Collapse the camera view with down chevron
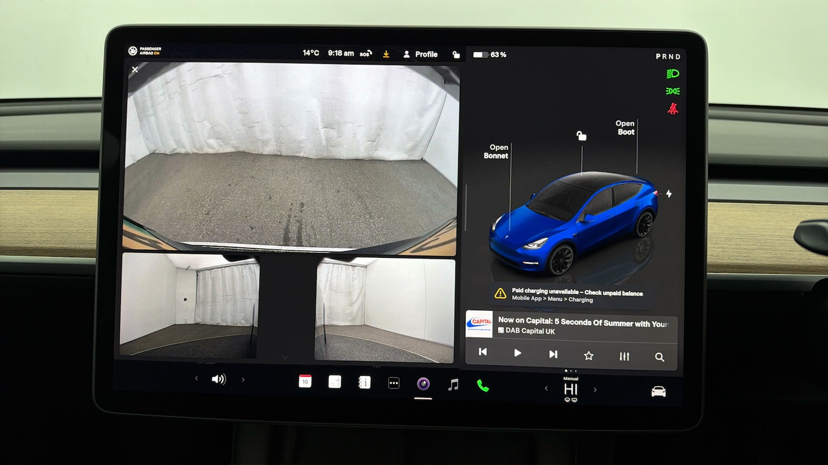This screenshot has height=465, width=828. pyautogui.click(x=285, y=357)
